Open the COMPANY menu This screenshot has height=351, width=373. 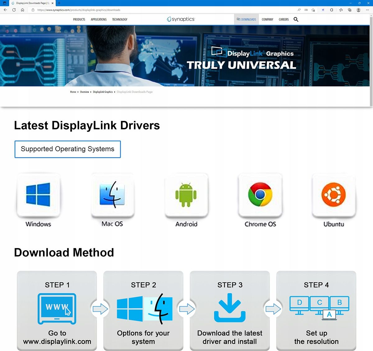click(x=267, y=19)
